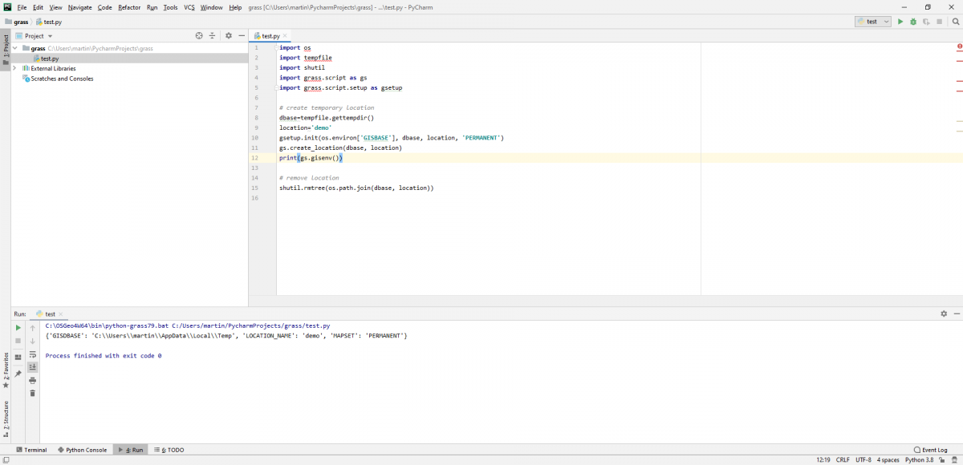Toggle scroll to end in Run console

[33, 366]
